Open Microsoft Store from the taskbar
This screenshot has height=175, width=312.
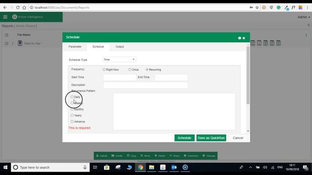pos(107,167)
